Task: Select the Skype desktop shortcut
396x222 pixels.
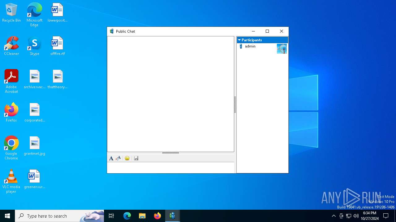Action: click(x=34, y=46)
